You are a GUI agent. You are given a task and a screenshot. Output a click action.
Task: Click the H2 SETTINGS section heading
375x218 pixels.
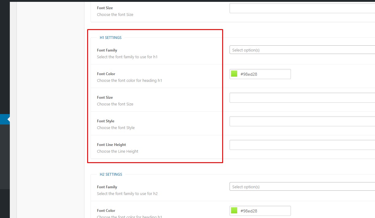[x=111, y=174]
